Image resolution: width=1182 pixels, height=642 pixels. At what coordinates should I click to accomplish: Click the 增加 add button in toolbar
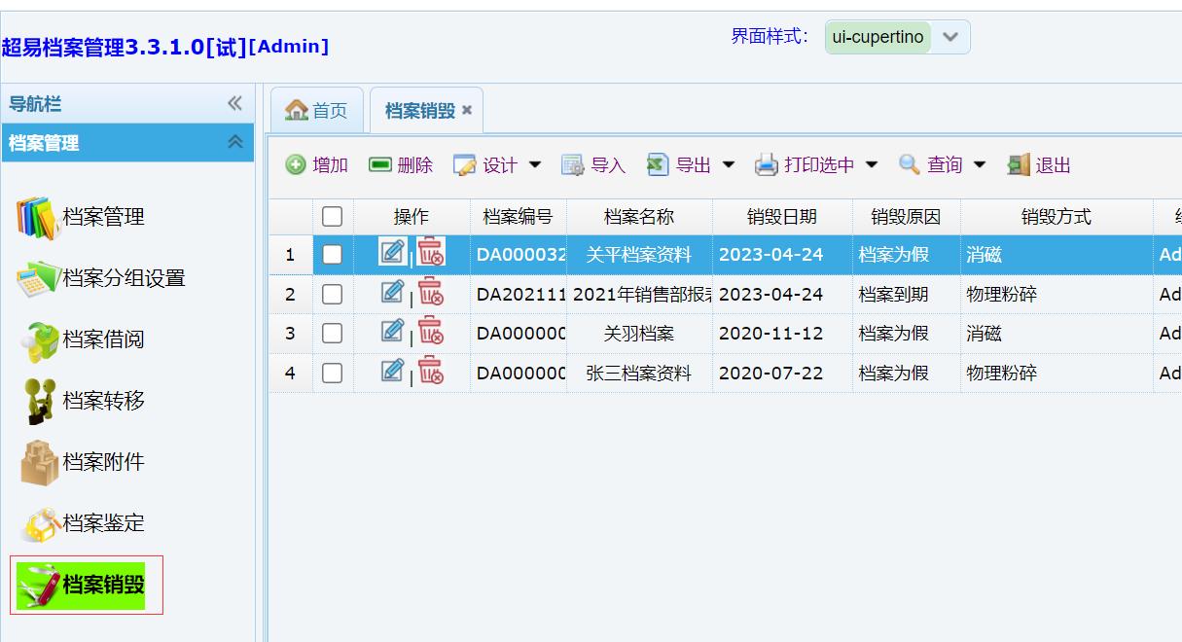tap(317, 165)
